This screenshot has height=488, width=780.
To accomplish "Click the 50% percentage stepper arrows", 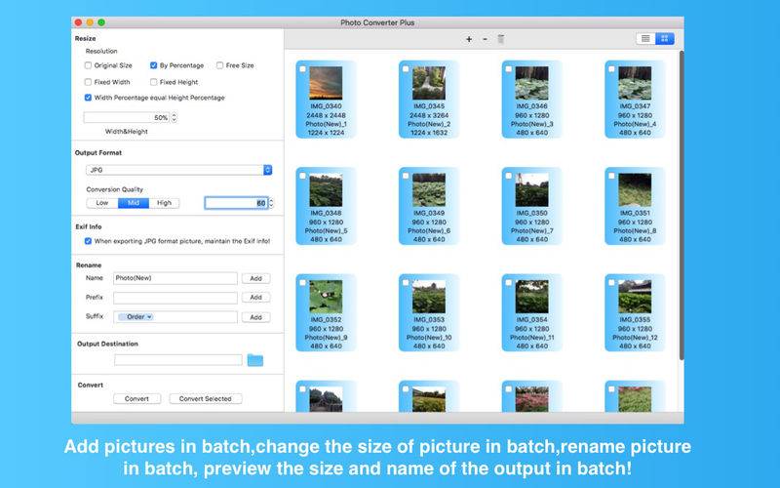I will pos(175,117).
